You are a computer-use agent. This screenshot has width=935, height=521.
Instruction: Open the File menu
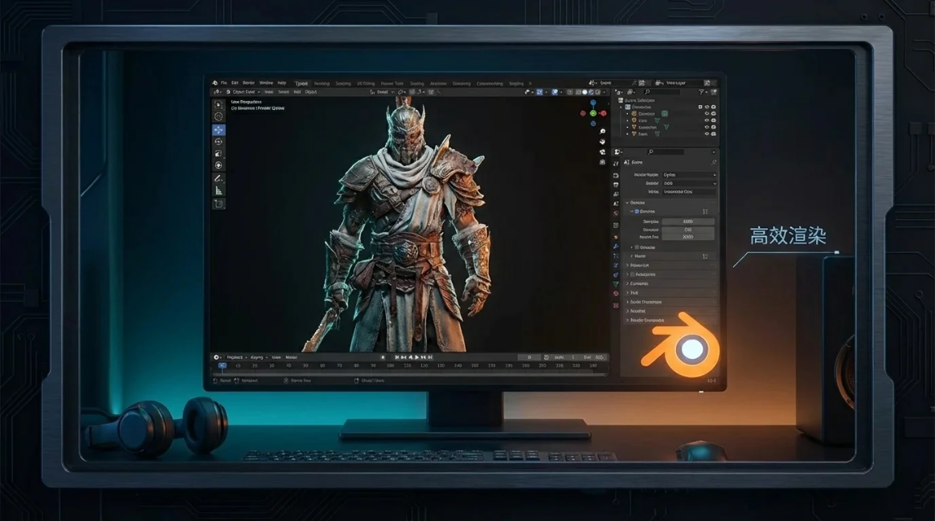click(x=223, y=83)
